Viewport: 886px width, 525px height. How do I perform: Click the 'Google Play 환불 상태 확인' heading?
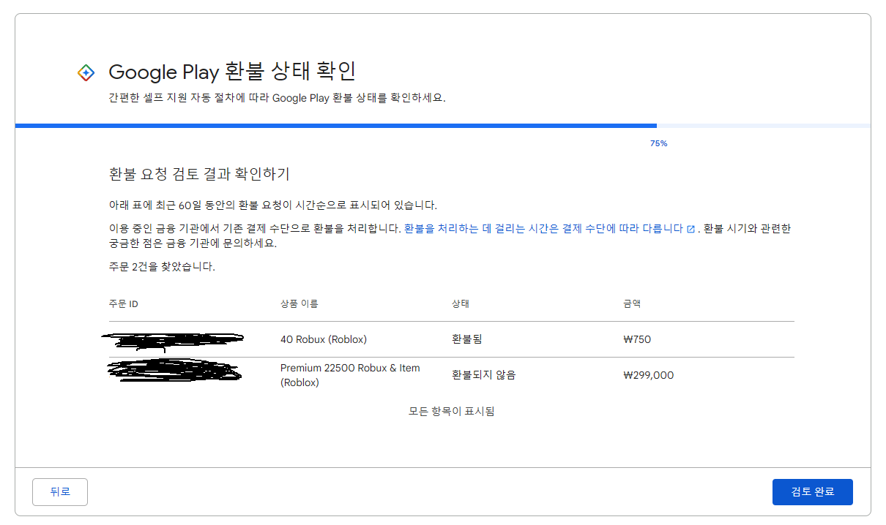coord(232,72)
